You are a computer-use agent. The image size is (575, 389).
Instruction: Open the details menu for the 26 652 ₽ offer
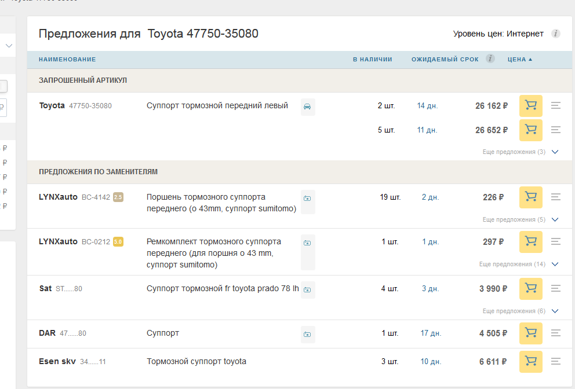tap(555, 130)
